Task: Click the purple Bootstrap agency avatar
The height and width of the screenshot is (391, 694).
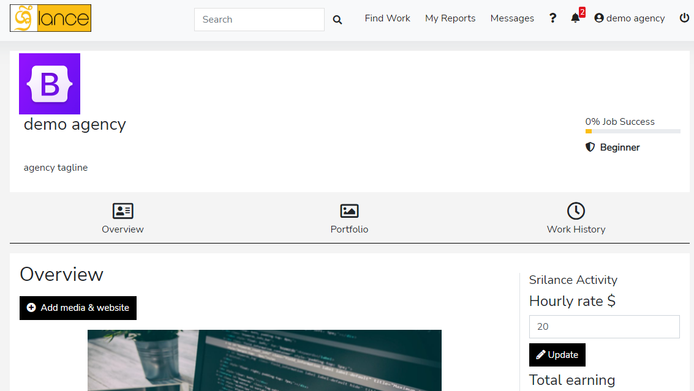Action: click(x=50, y=84)
